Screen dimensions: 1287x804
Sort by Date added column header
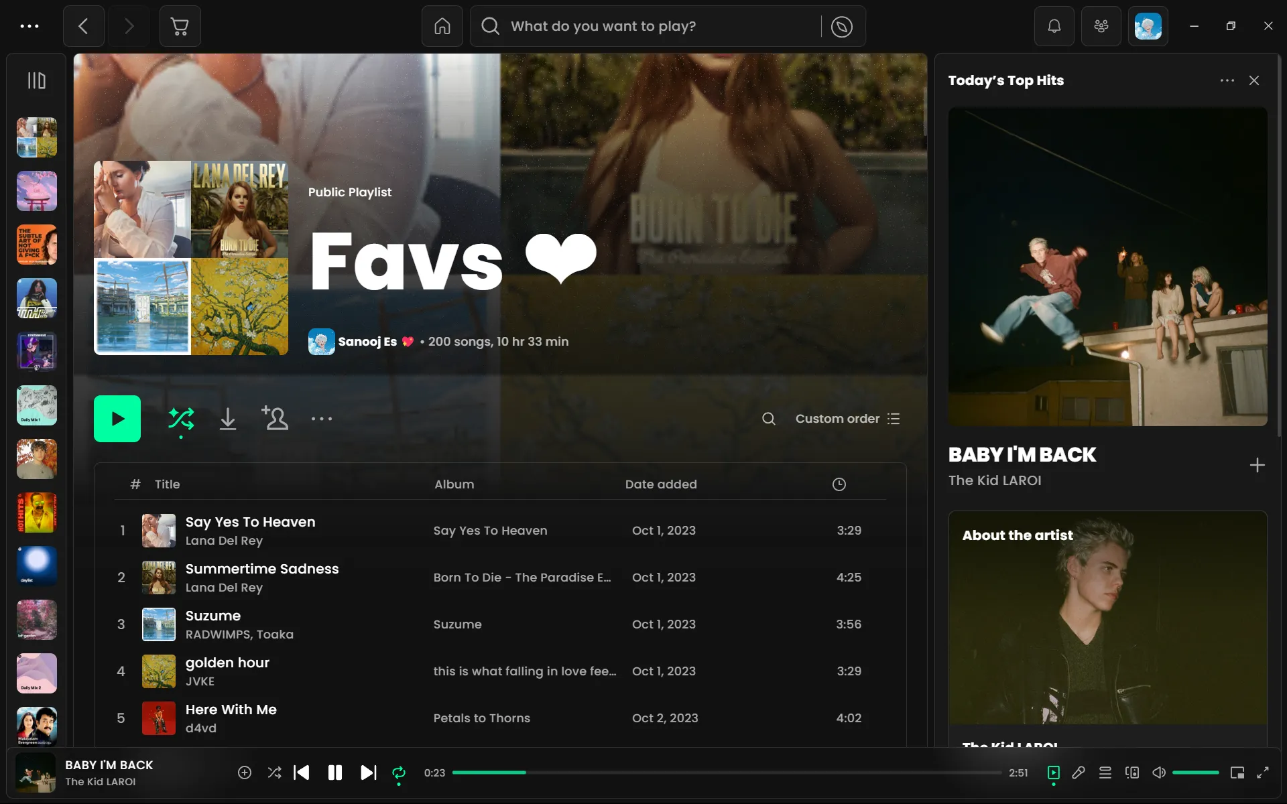(x=661, y=484)
